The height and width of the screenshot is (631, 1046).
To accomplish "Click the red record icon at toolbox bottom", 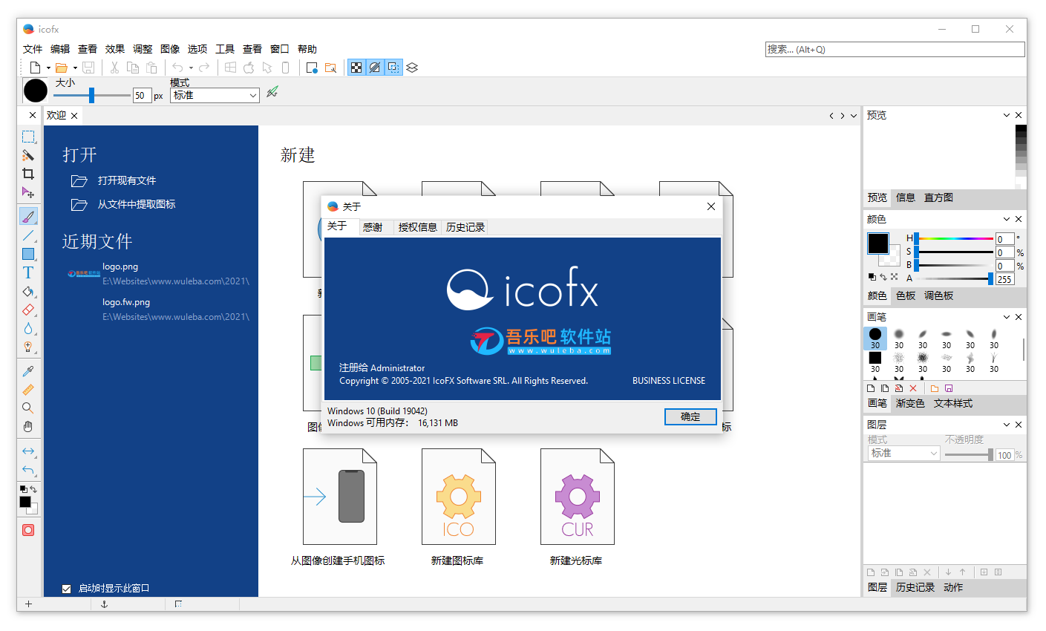I will tap(28, 530).
